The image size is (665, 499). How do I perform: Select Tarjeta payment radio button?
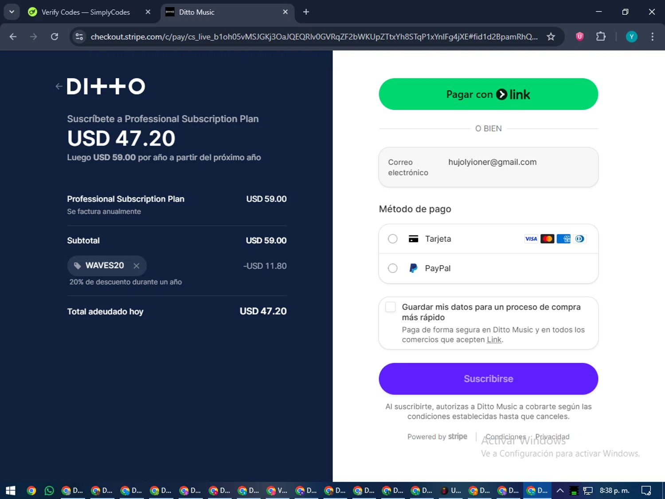pyautogui.click(x=393, y=239)
